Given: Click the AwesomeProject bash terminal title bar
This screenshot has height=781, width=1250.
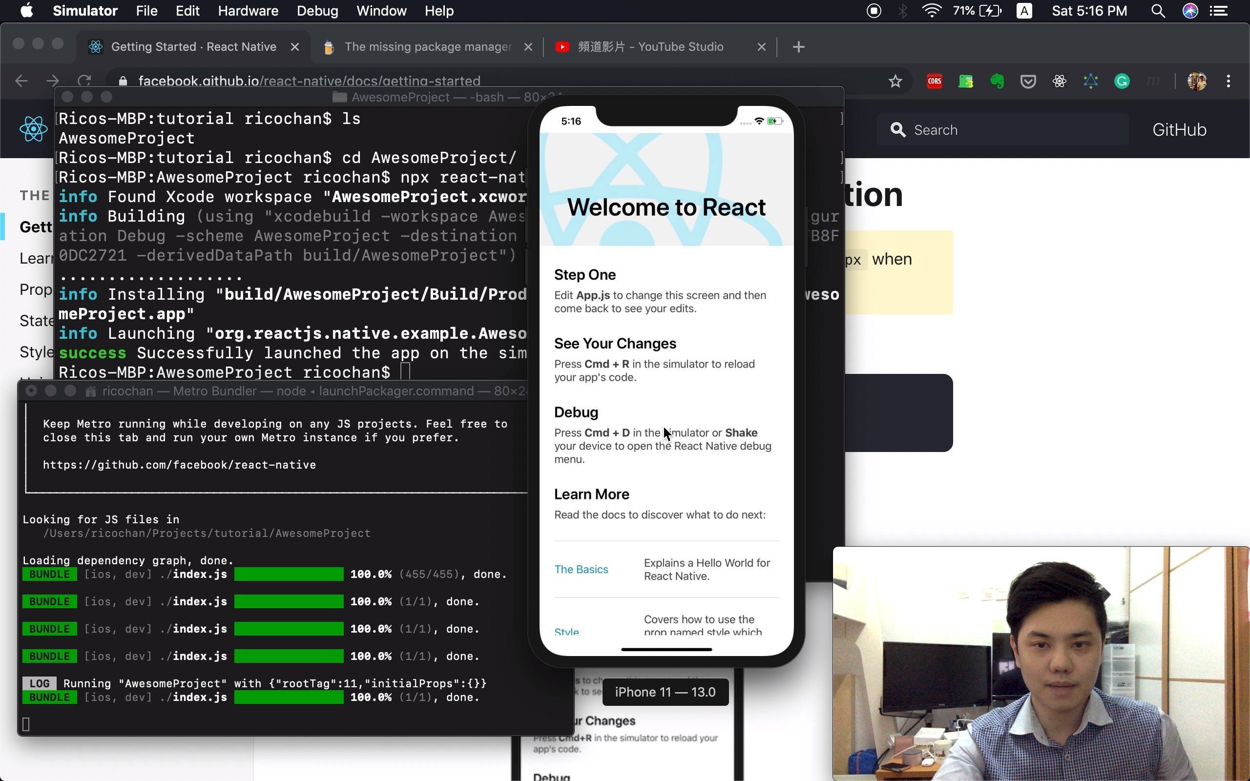Looking at the screenshot, I should (448, 97).
